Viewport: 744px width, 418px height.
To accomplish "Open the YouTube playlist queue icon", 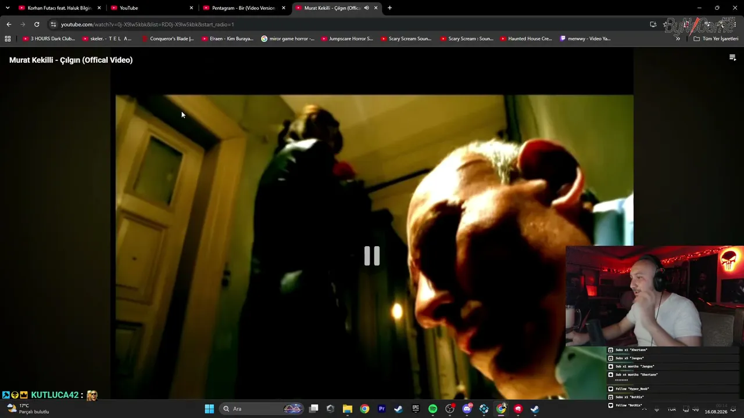I will (732, 57).
